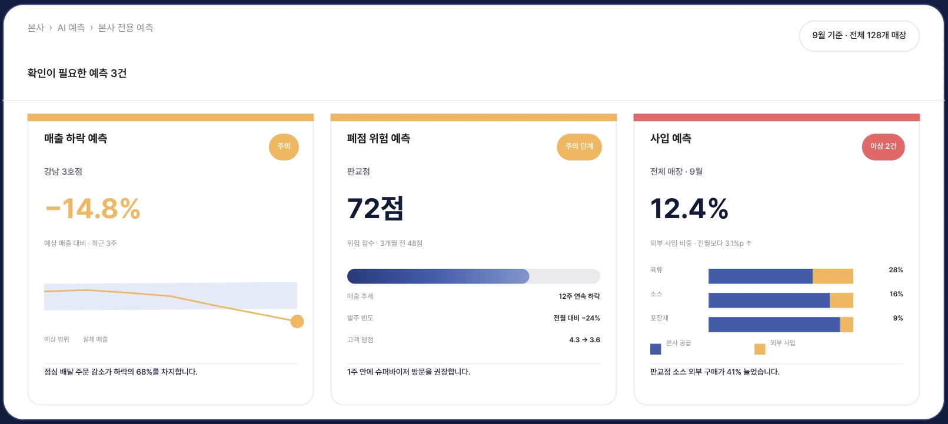Click the 외부 사입 orange legend swatch

[760, 349]
